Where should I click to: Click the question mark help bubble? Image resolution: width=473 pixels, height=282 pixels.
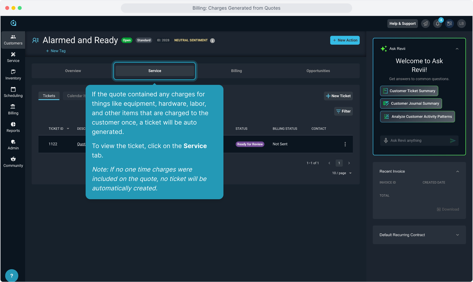point(12,275)
